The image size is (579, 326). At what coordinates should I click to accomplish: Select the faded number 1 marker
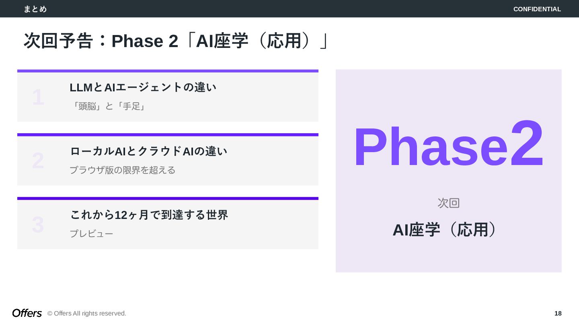click(38, 97)
